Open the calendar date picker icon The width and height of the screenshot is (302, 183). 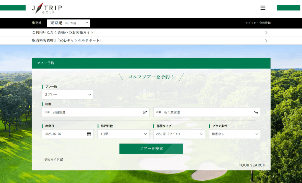tap(89, 134)
